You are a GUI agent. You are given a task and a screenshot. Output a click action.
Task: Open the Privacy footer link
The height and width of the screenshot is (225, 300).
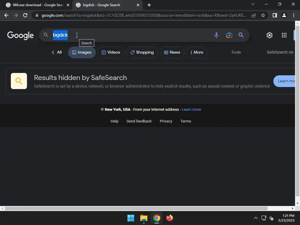pyautogui.click(x=166, y=121)
